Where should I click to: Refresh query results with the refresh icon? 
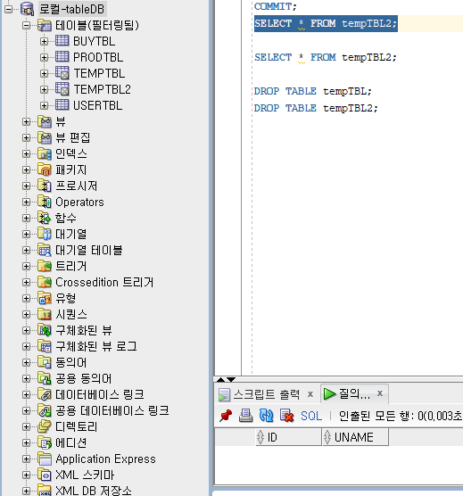point(266,416)
